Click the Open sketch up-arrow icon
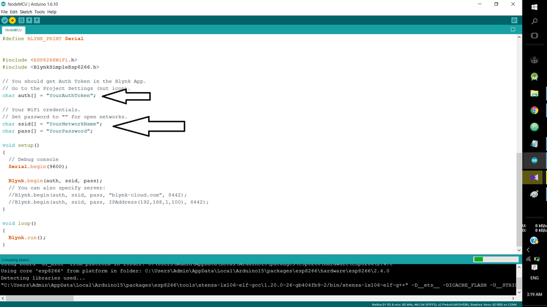This screenshot has width=547, height=307. tap(29, 20)
